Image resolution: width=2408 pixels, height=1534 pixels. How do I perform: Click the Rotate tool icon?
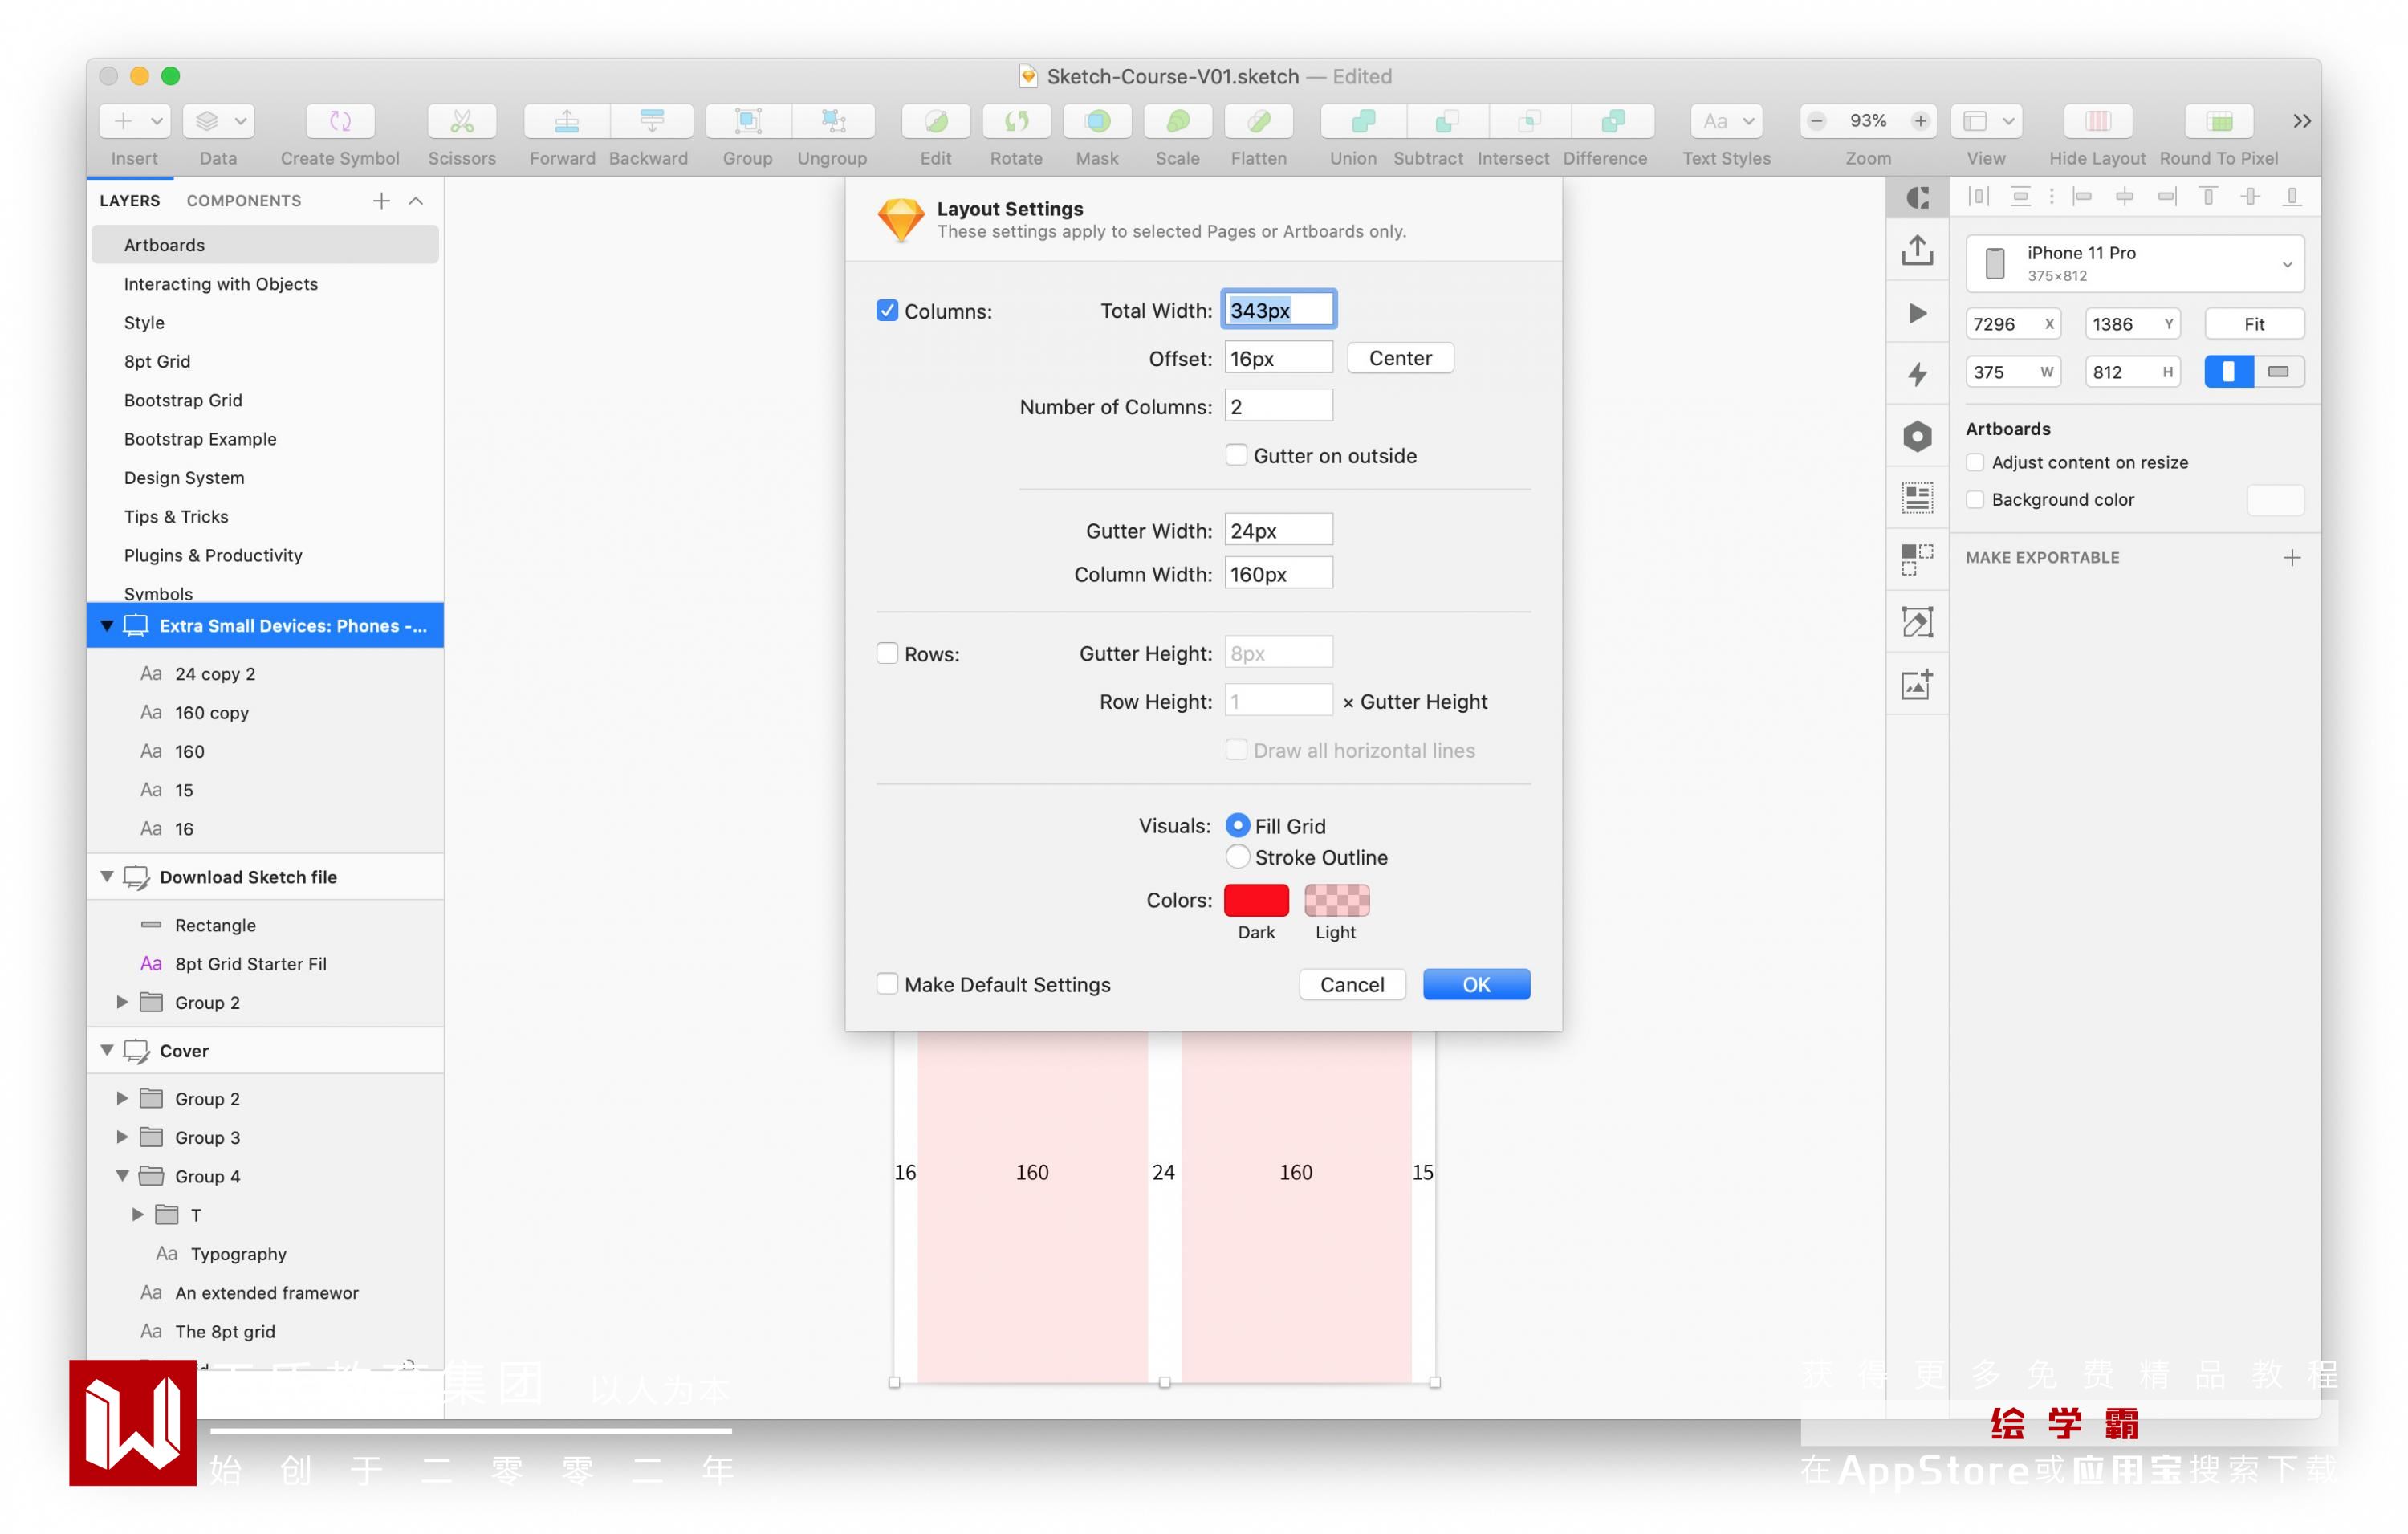(x=1016, y=121)
